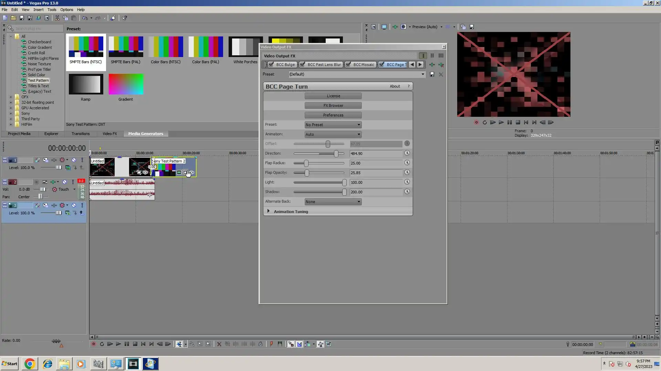Click the Open folder icon in toolbar
The image size is (661, 371).
(13, 18)
